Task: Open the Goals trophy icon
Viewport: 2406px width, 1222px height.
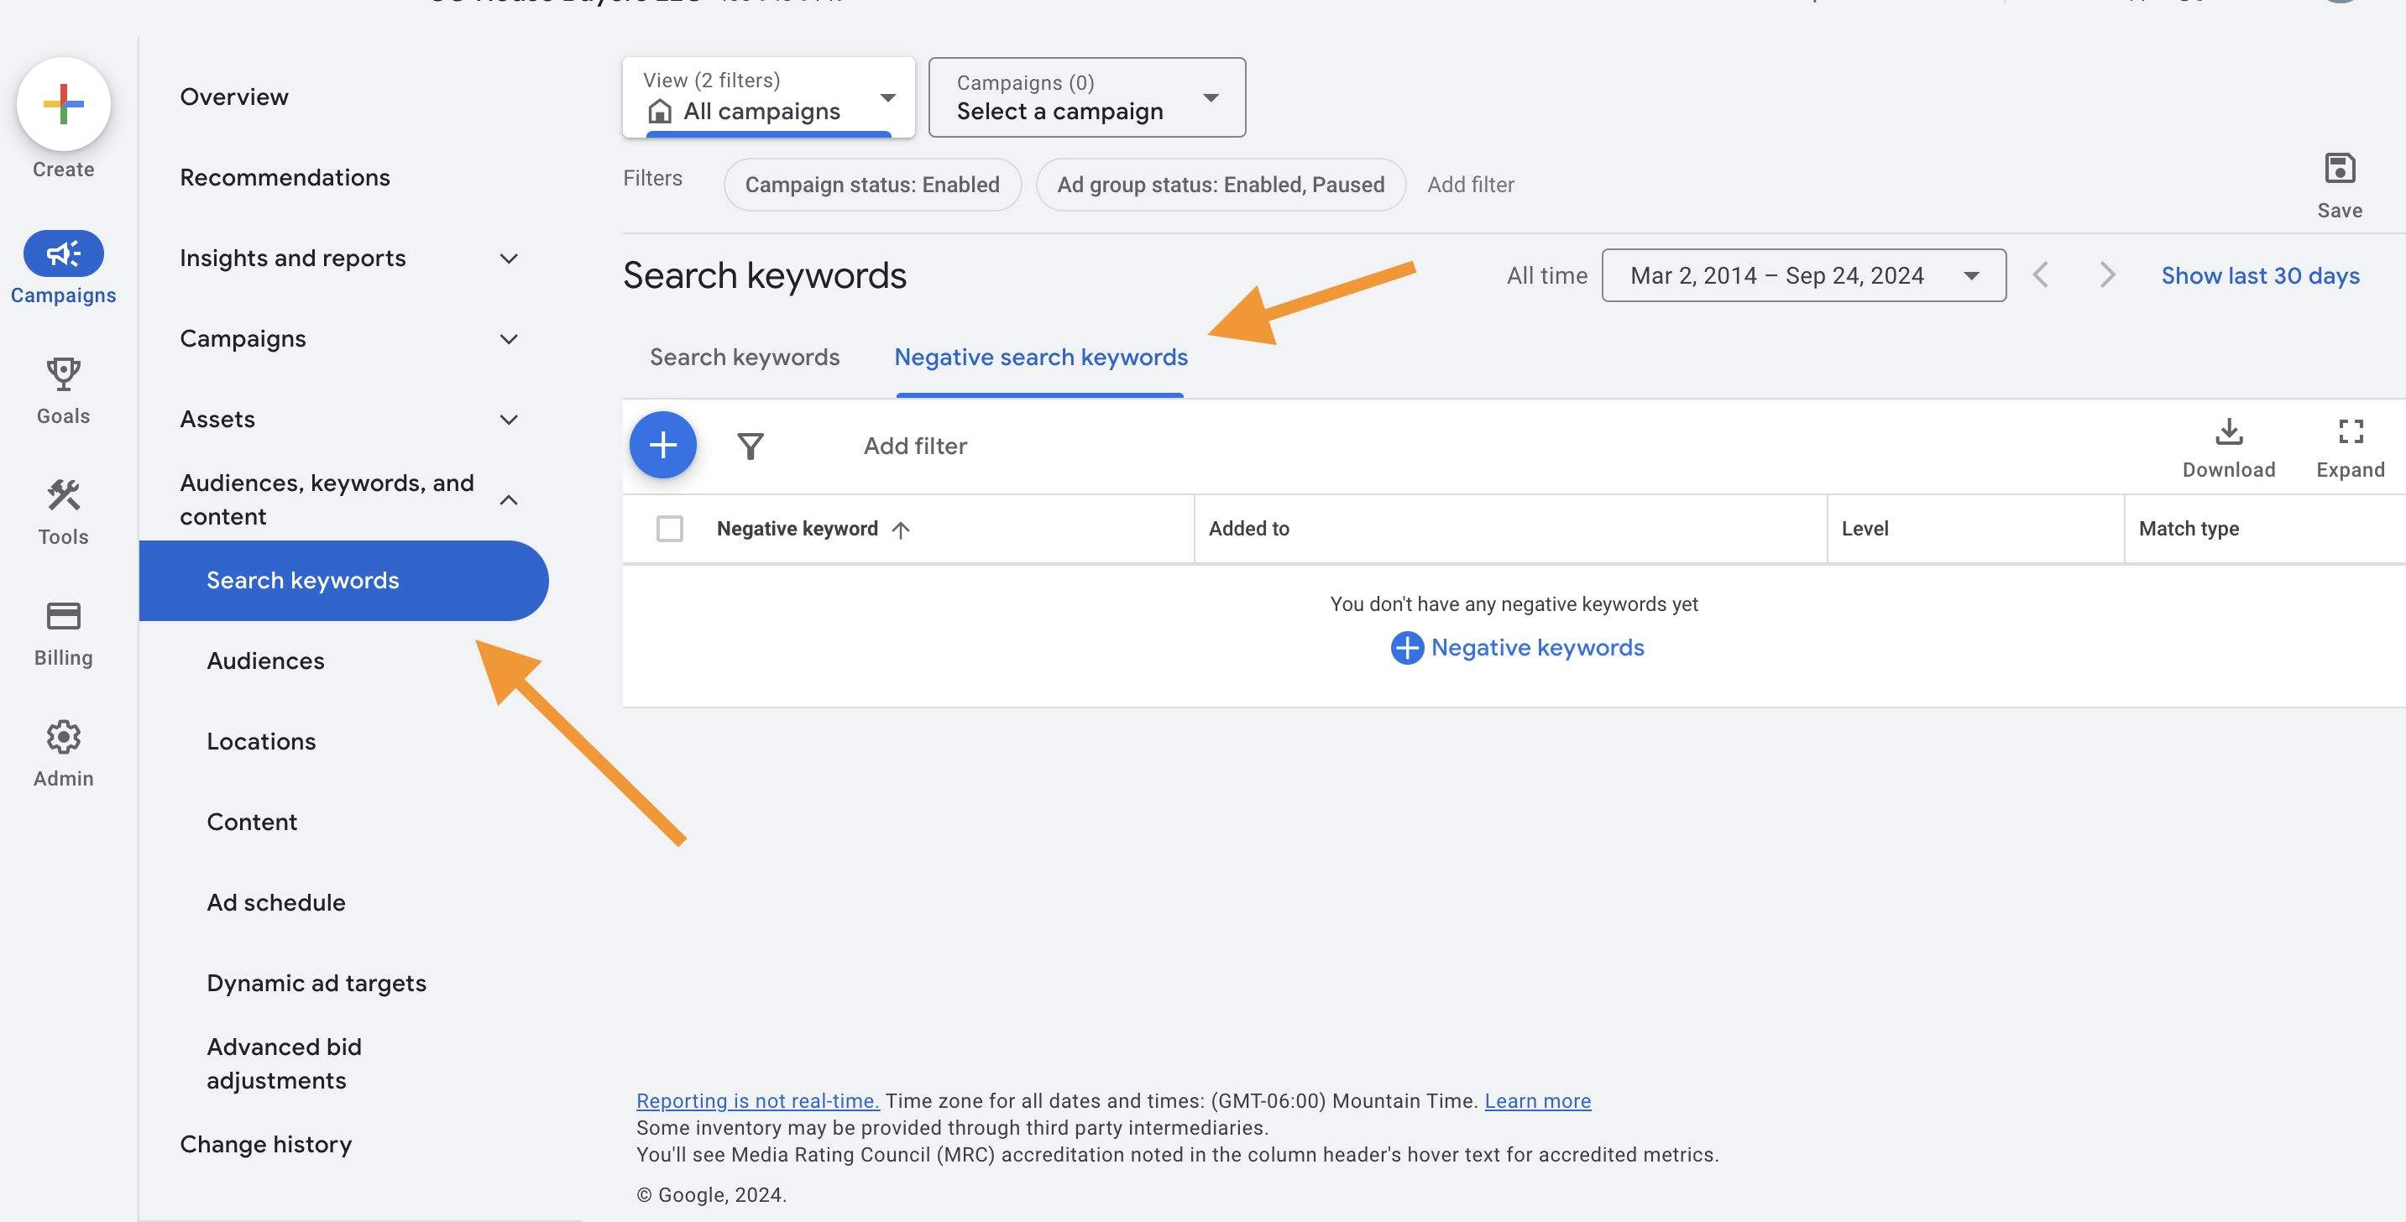Action: pyautogui.click(x=64, y=374)
